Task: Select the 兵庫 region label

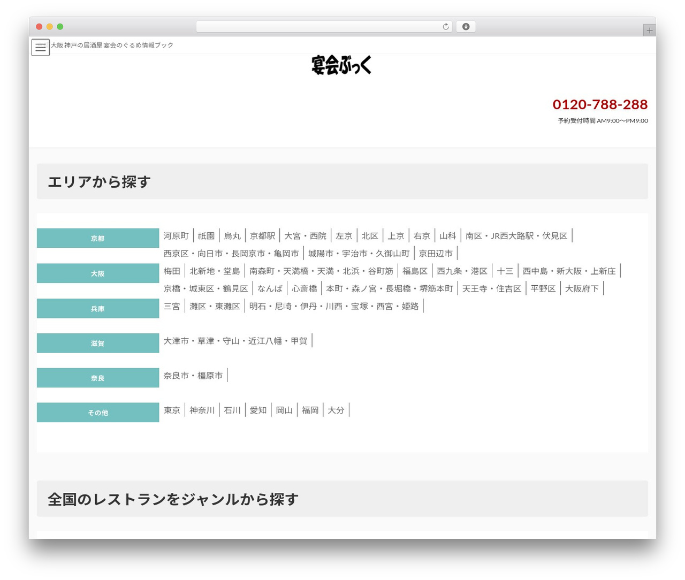Action: coord(98,308)
